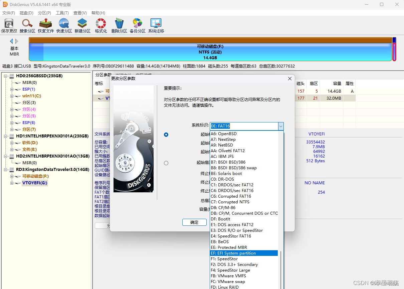The height and width of the screenshot is (289, 404).
Task: Select 分区(4) in disk tree
Action: click(x=29, y=109)
